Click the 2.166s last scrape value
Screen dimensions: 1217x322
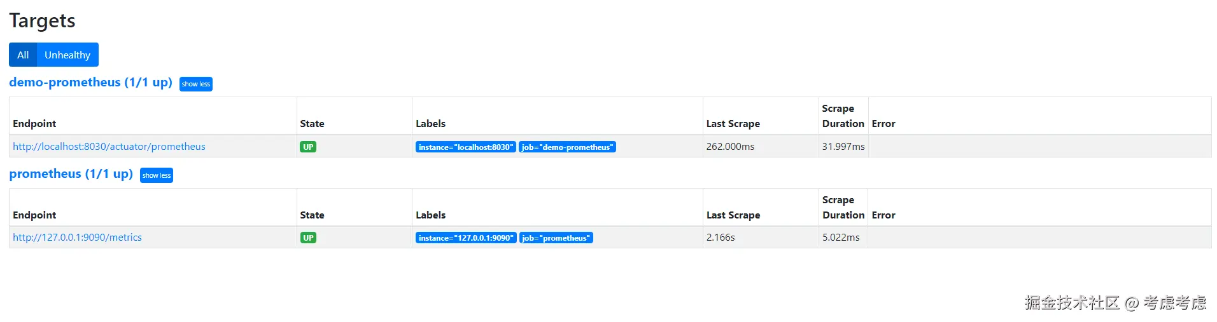721,238
